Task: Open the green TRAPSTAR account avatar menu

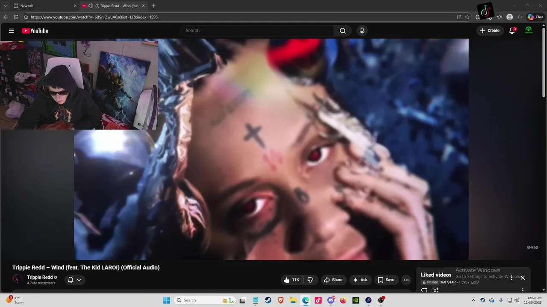Action: tap(529, 31)
